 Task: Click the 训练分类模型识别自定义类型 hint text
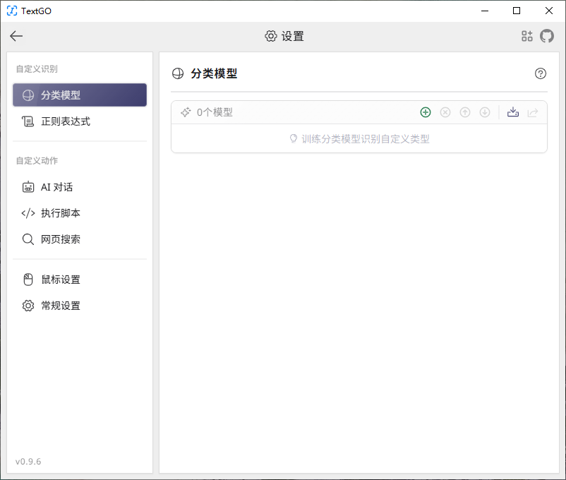tap(365, 139)
